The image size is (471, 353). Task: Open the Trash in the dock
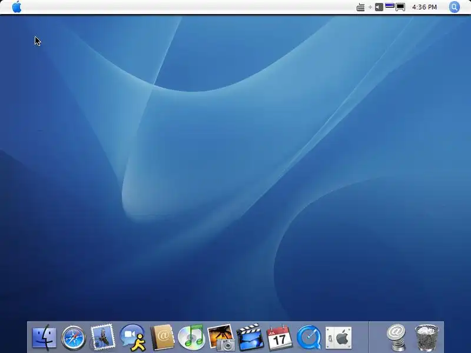pyautogui.click(x=426, y=337)
